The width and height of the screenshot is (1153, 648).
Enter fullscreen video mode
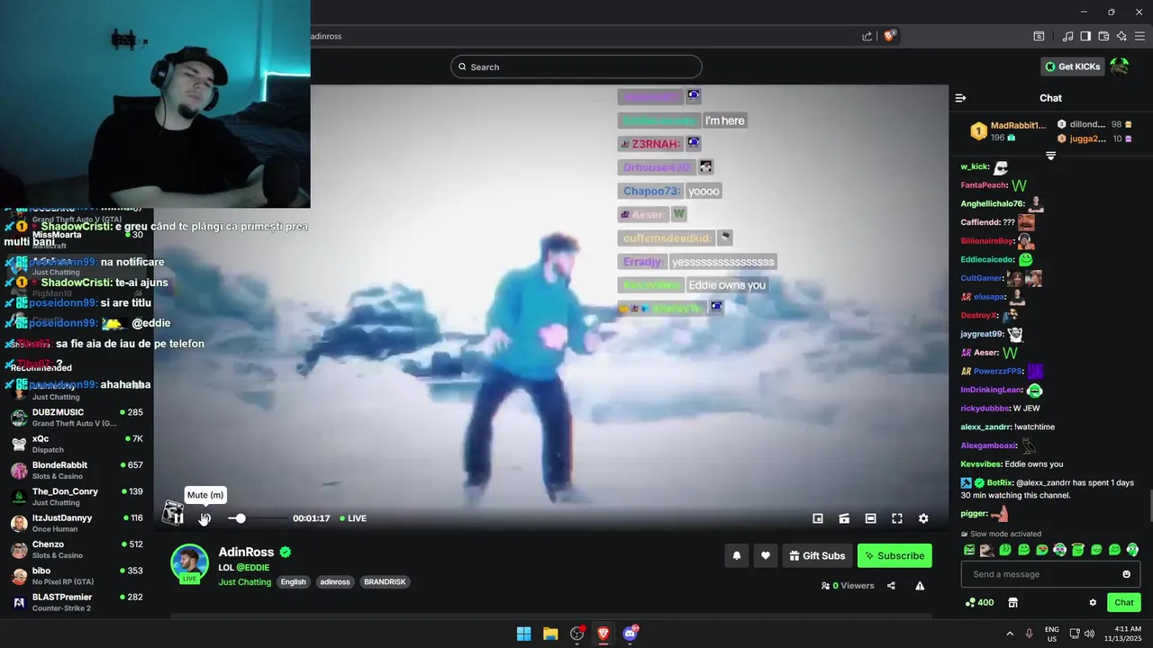click(x=897, y=518)
